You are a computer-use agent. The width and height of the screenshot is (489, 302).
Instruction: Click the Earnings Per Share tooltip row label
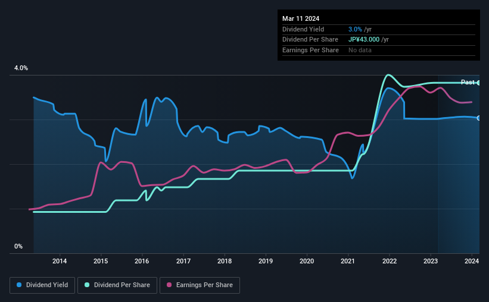(311, 50)
